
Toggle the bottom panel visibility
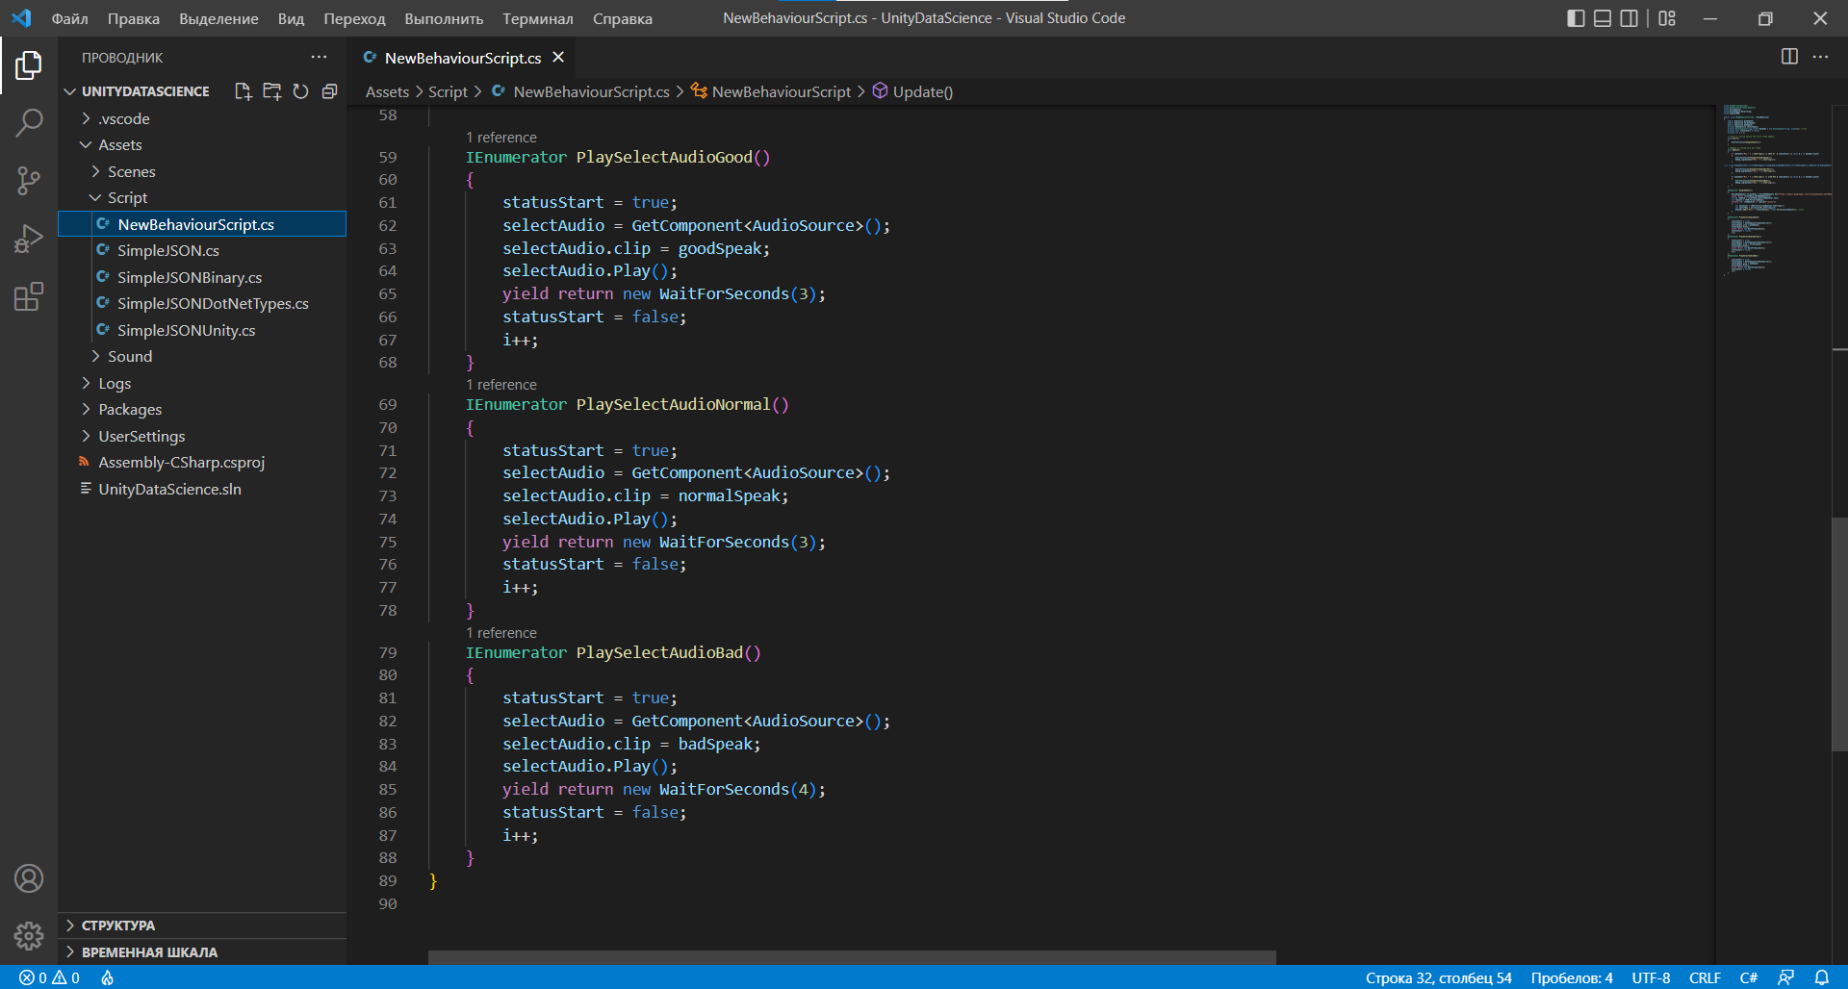click(x=1603, y=18)
